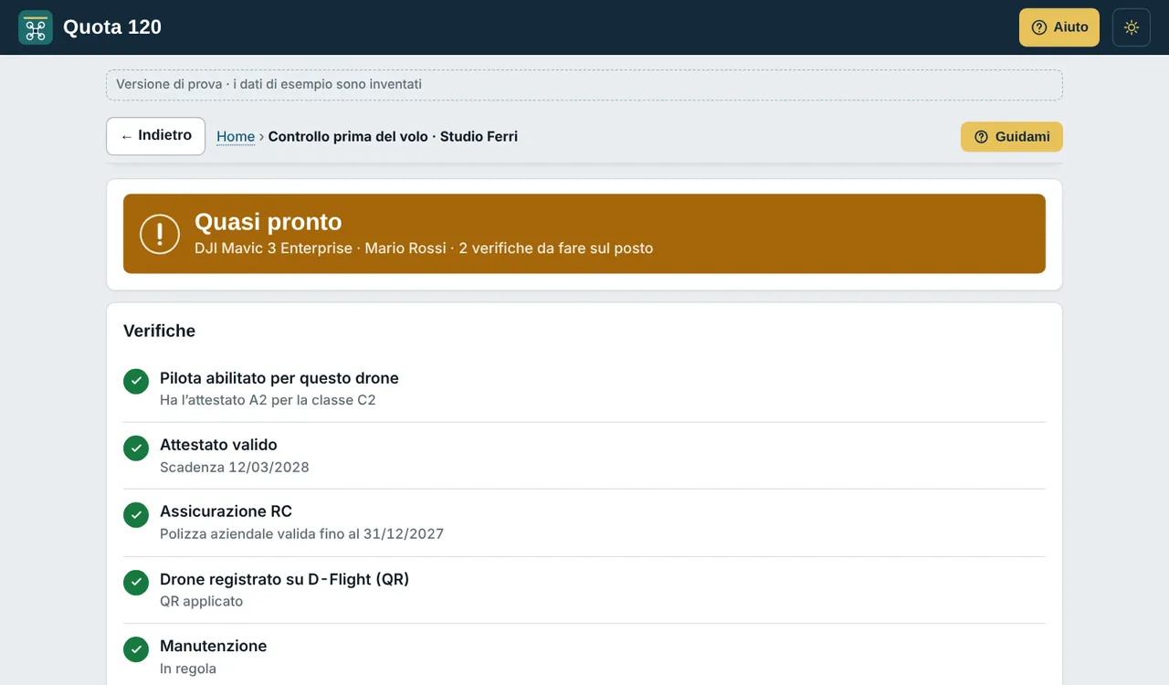Start the Guidami guided tour
This screenshot has height=685, width=1169.
[x=1012, y=137]
